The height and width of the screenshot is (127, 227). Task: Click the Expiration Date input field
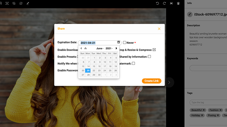[100, 43]
